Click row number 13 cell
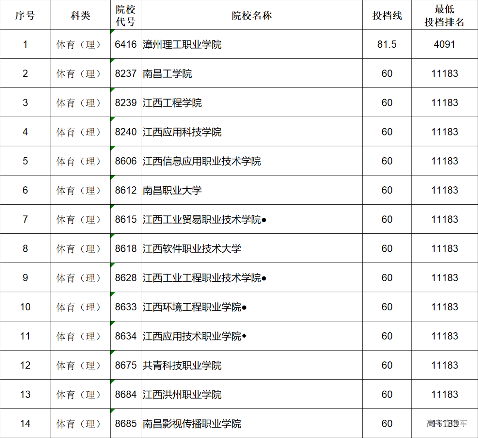478x438 pixels. click(25, 394)
